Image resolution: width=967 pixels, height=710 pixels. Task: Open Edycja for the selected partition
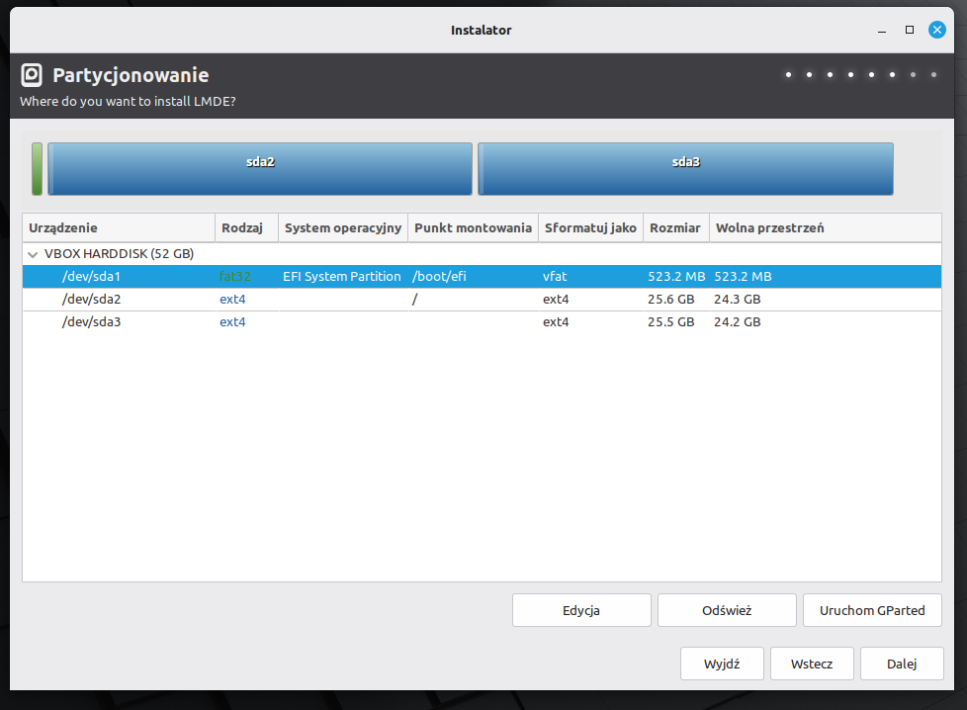pyautogui.click(x=580, y=610)
